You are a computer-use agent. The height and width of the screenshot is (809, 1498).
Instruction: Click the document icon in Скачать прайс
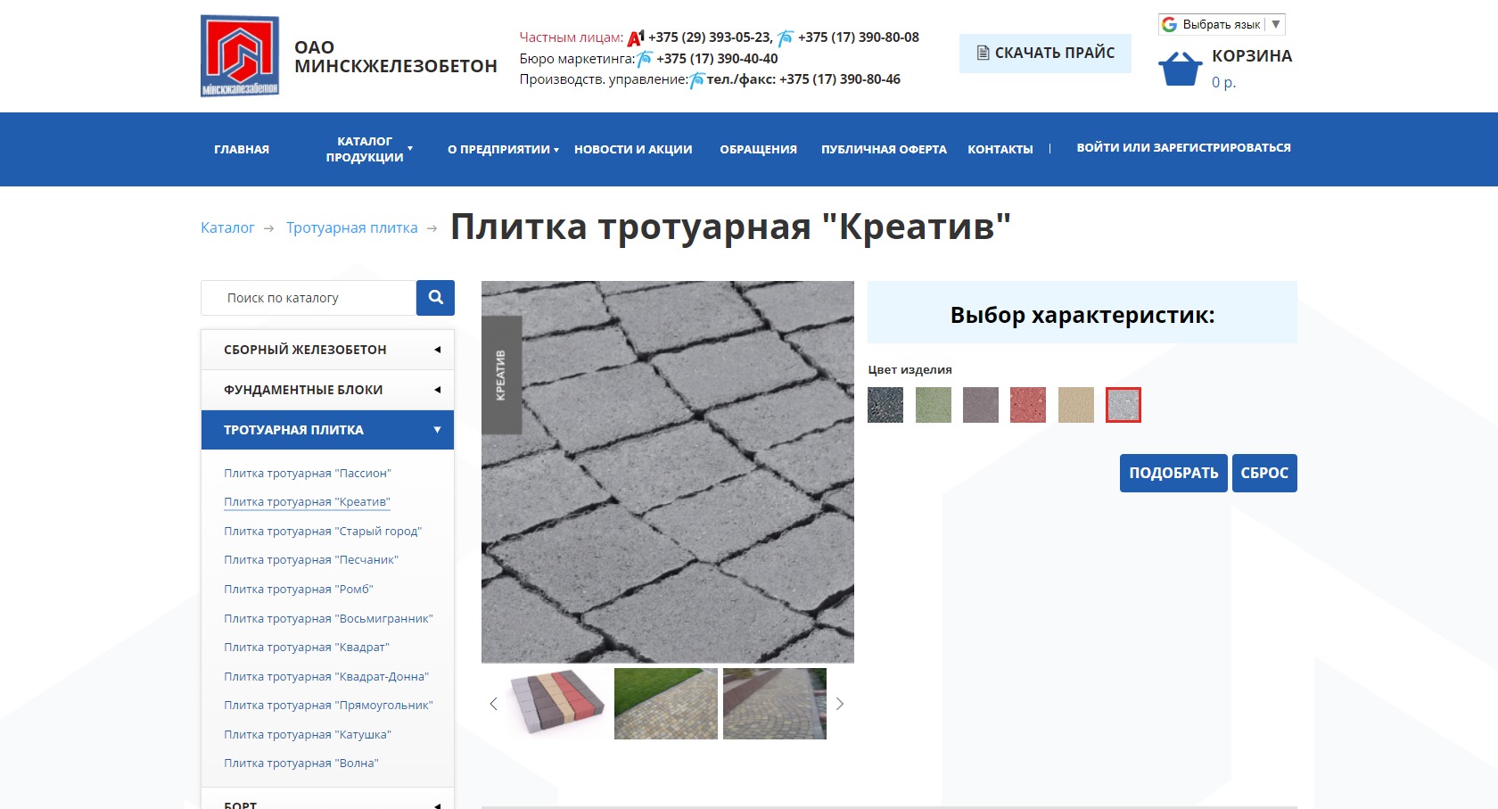983,54
